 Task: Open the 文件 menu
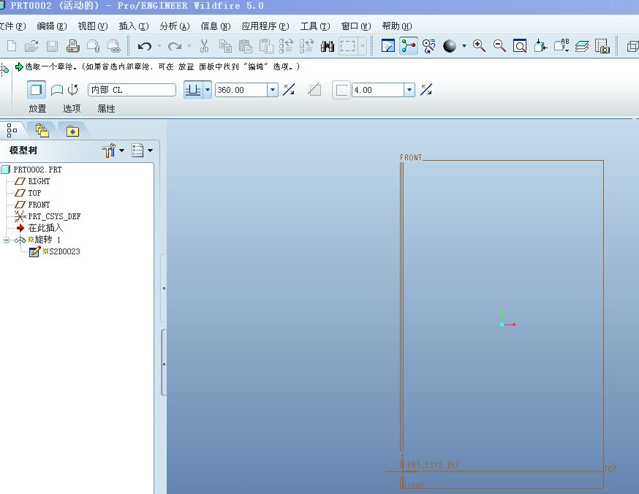[12, 26]
